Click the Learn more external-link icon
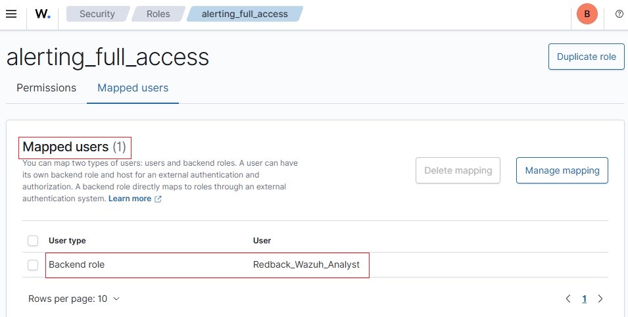The image size is (628, 317). tap(158, 199)
